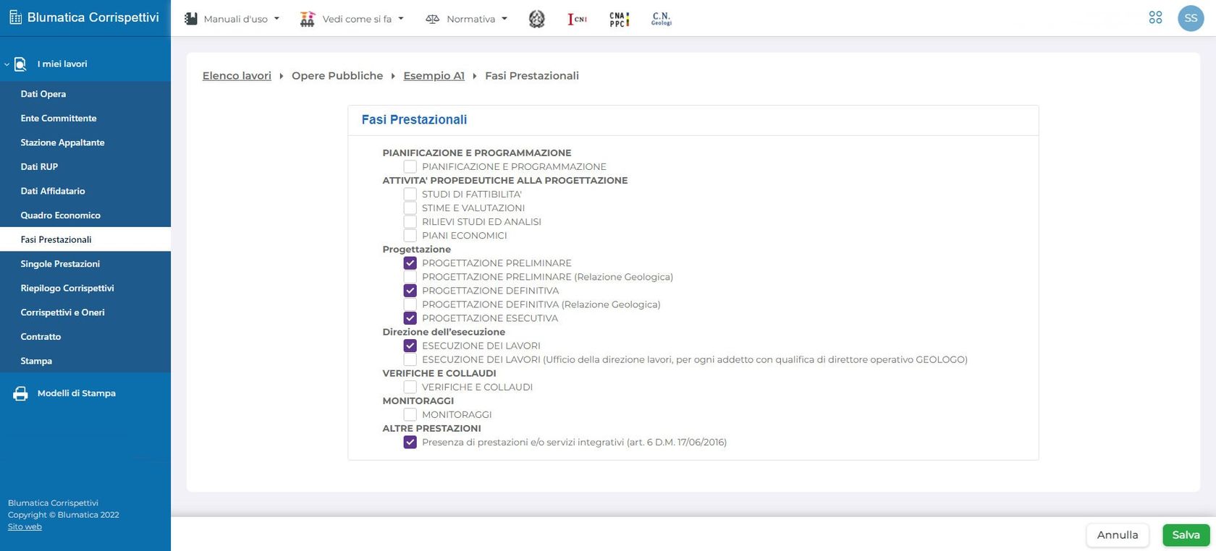
Task: Open the CNI engineers council icon
Action: tap(577, 19)
